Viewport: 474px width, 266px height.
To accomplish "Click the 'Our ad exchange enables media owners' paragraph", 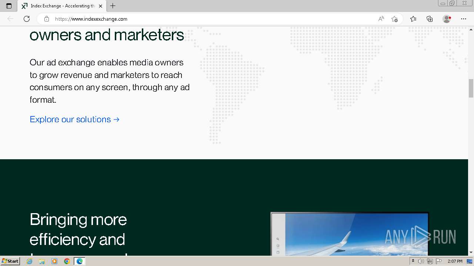I will [110, 81].
